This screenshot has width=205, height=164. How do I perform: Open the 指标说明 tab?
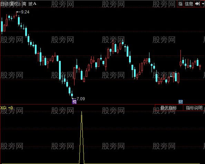194,108
